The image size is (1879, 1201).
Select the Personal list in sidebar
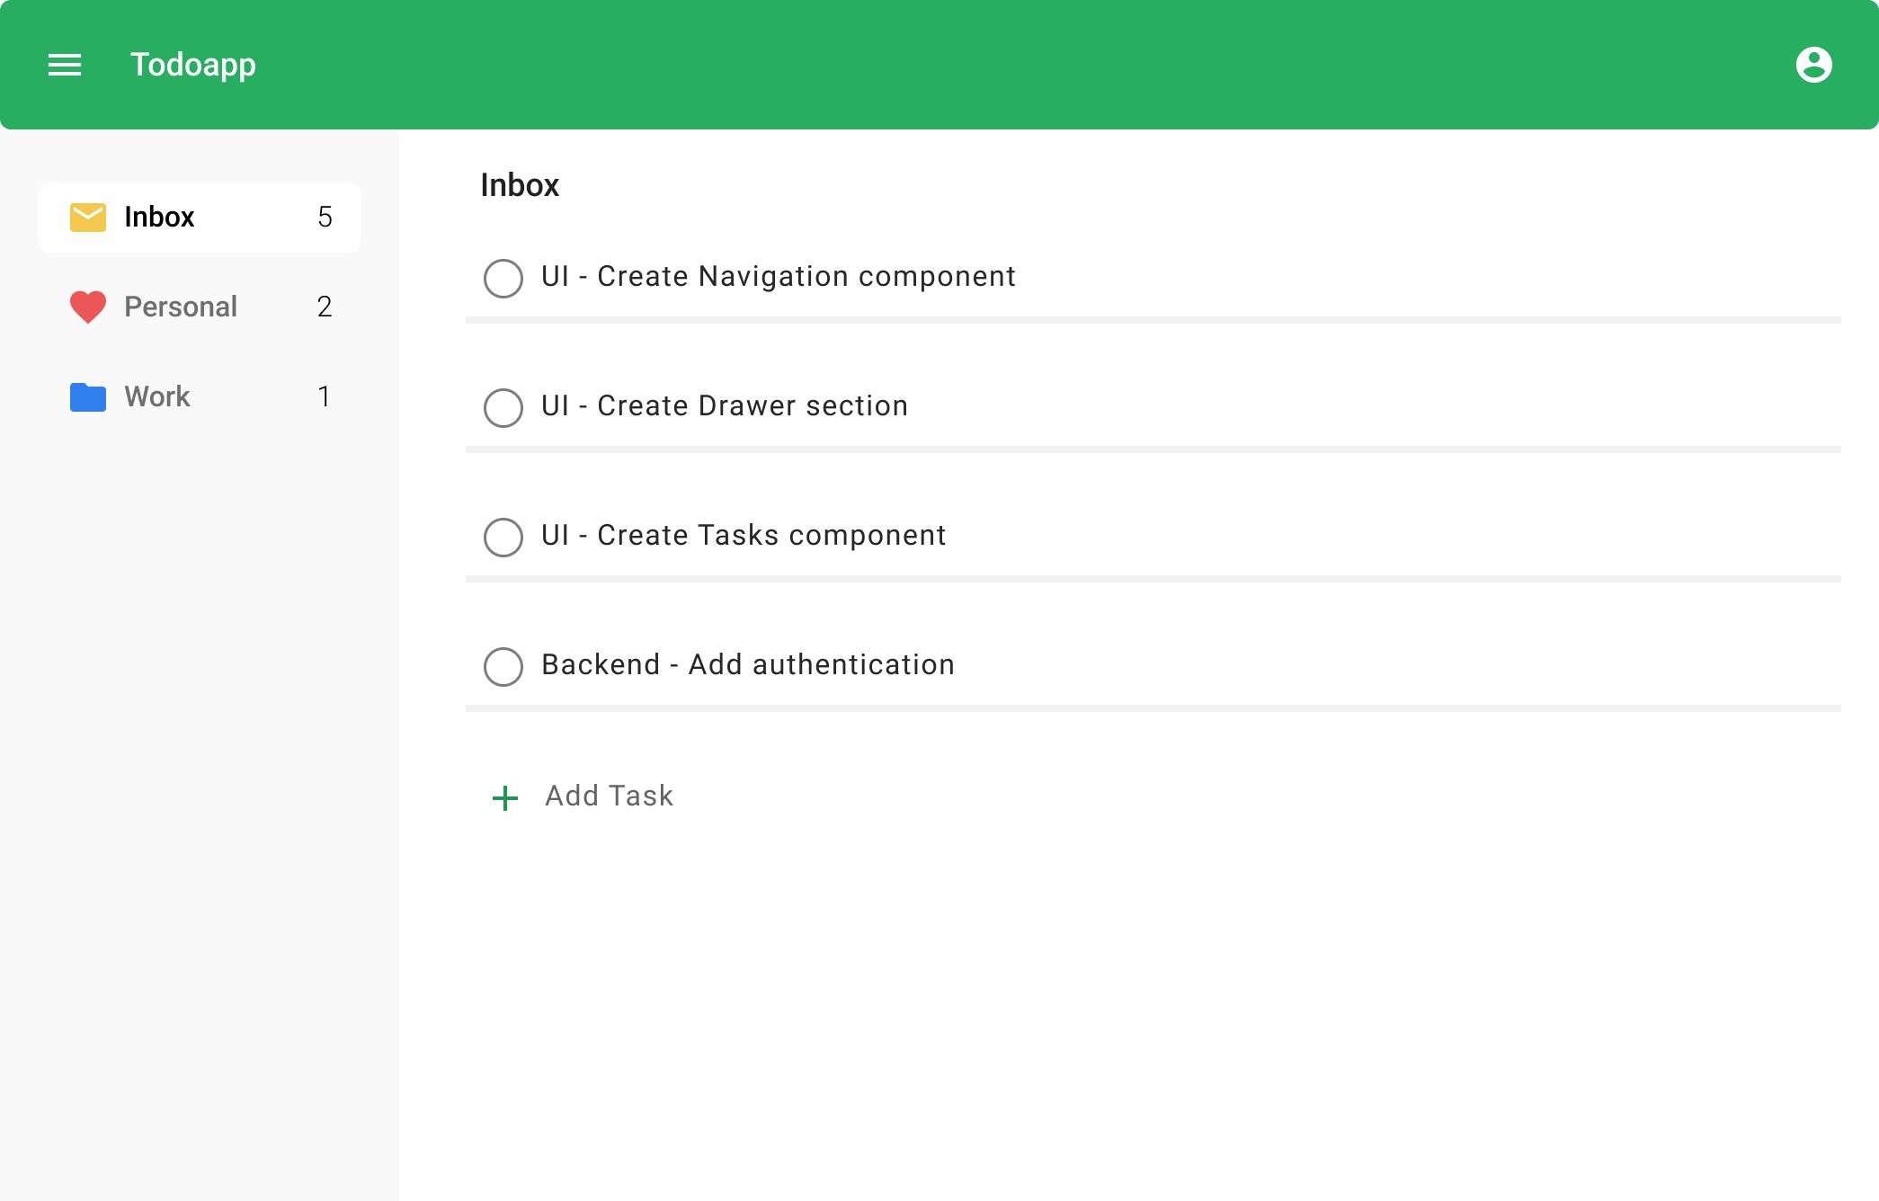pyautogui.click(x=181, y=307)
